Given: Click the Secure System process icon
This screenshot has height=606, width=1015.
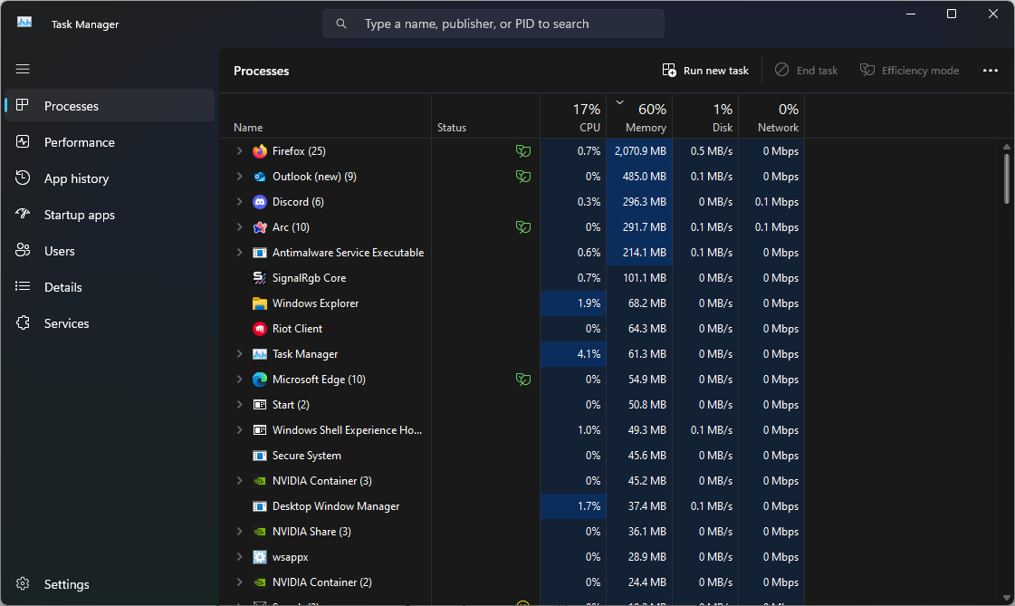Looking at the screenshot, I should [x=260, y=455].
